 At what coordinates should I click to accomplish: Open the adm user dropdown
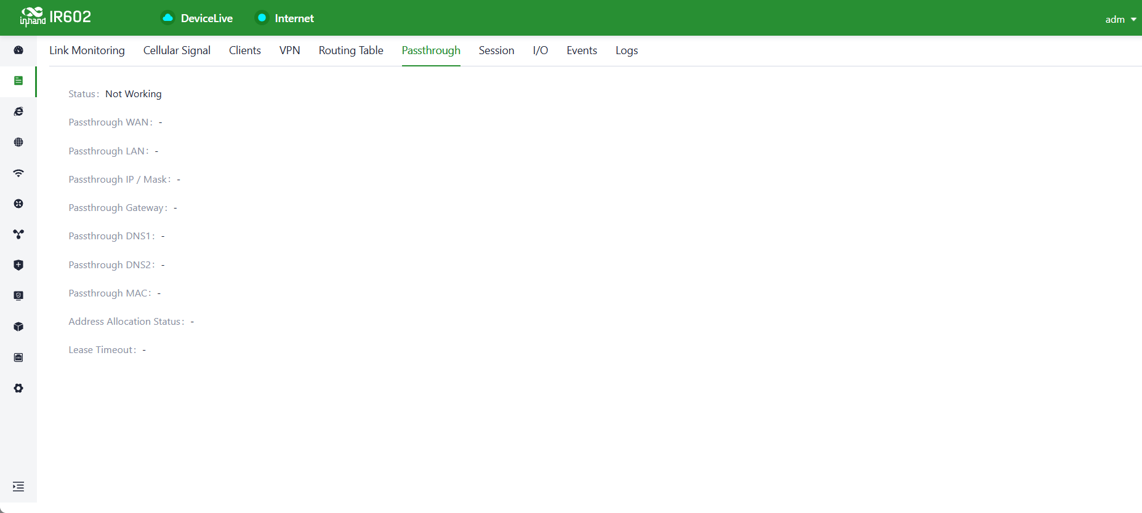1120,19
